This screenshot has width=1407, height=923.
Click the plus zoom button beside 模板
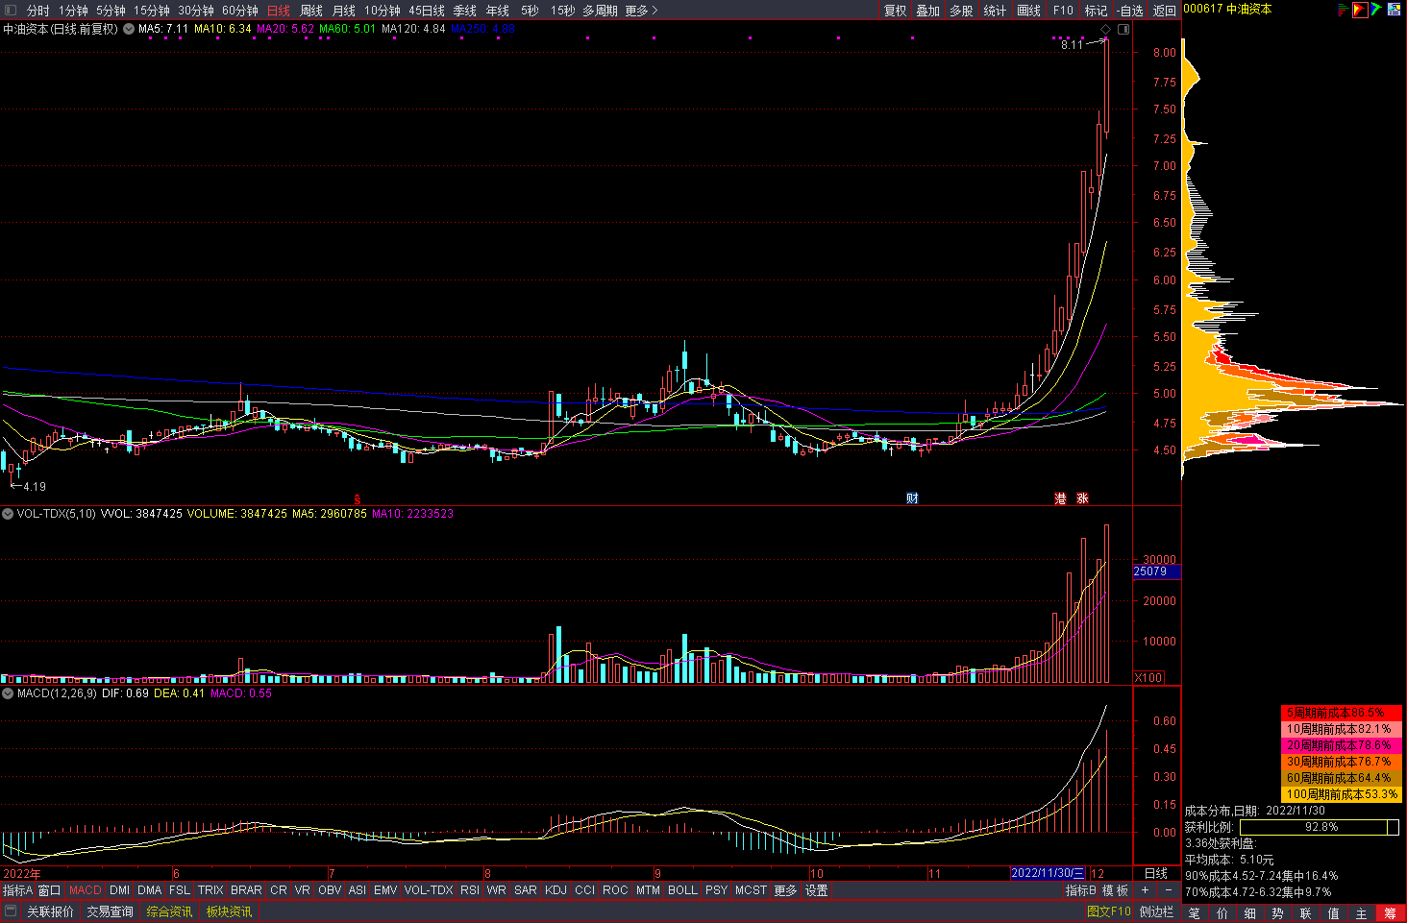(x=1145, y=890)
